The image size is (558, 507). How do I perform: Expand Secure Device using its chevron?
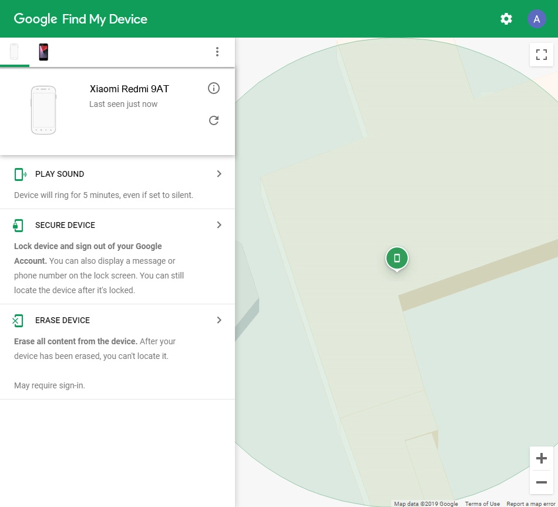tap(219, 225)
